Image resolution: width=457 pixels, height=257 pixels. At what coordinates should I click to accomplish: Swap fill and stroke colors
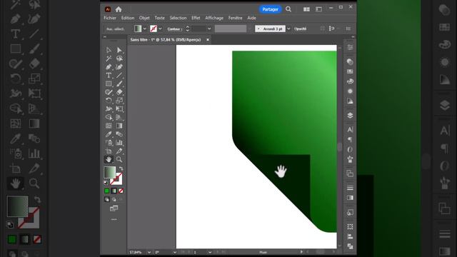(121, 168)
